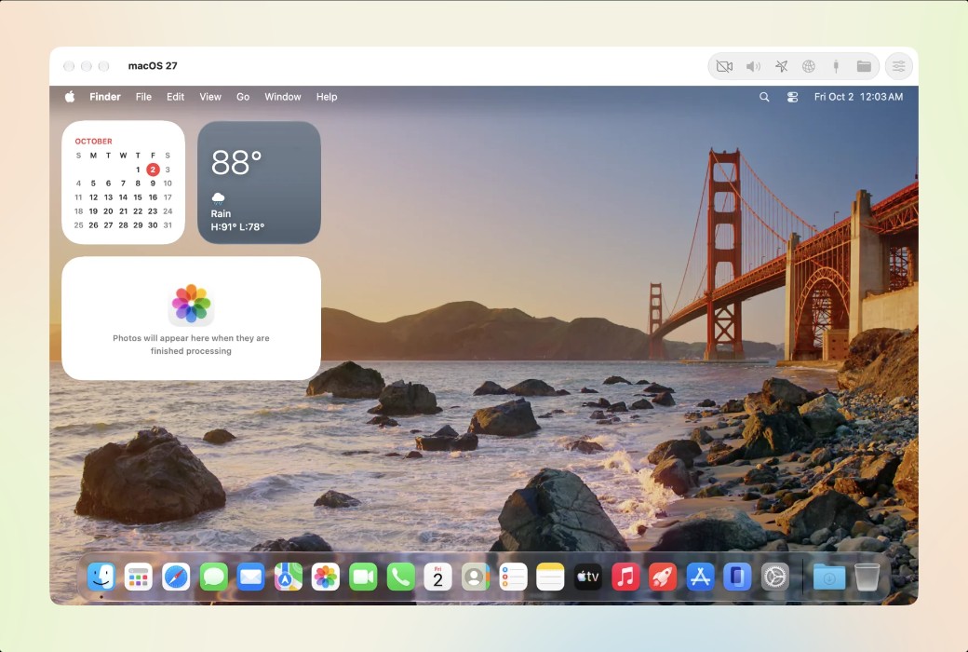This screenshot has width=968, height=652.
Task: Click the Spotlight search magnifier icon
Action: pos(764,97)
